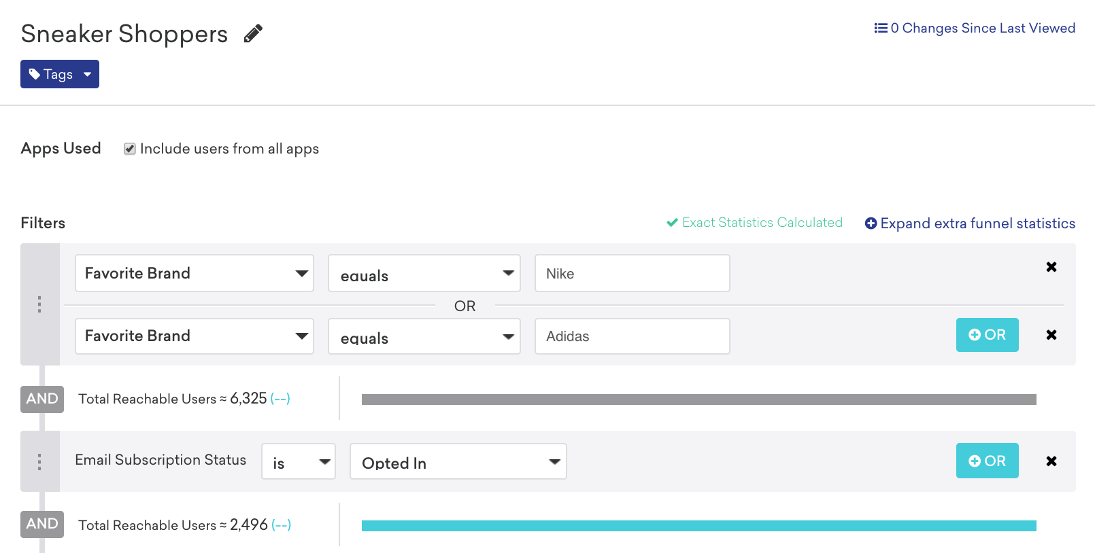The width and height of the screenshot is (1095, 553).
Task: Open the 'is' operator dropdown
Action: pyautogui.click(x=299, y=461)
